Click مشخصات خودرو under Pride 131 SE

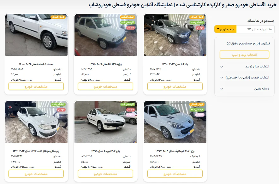click(x=105, y=87)
